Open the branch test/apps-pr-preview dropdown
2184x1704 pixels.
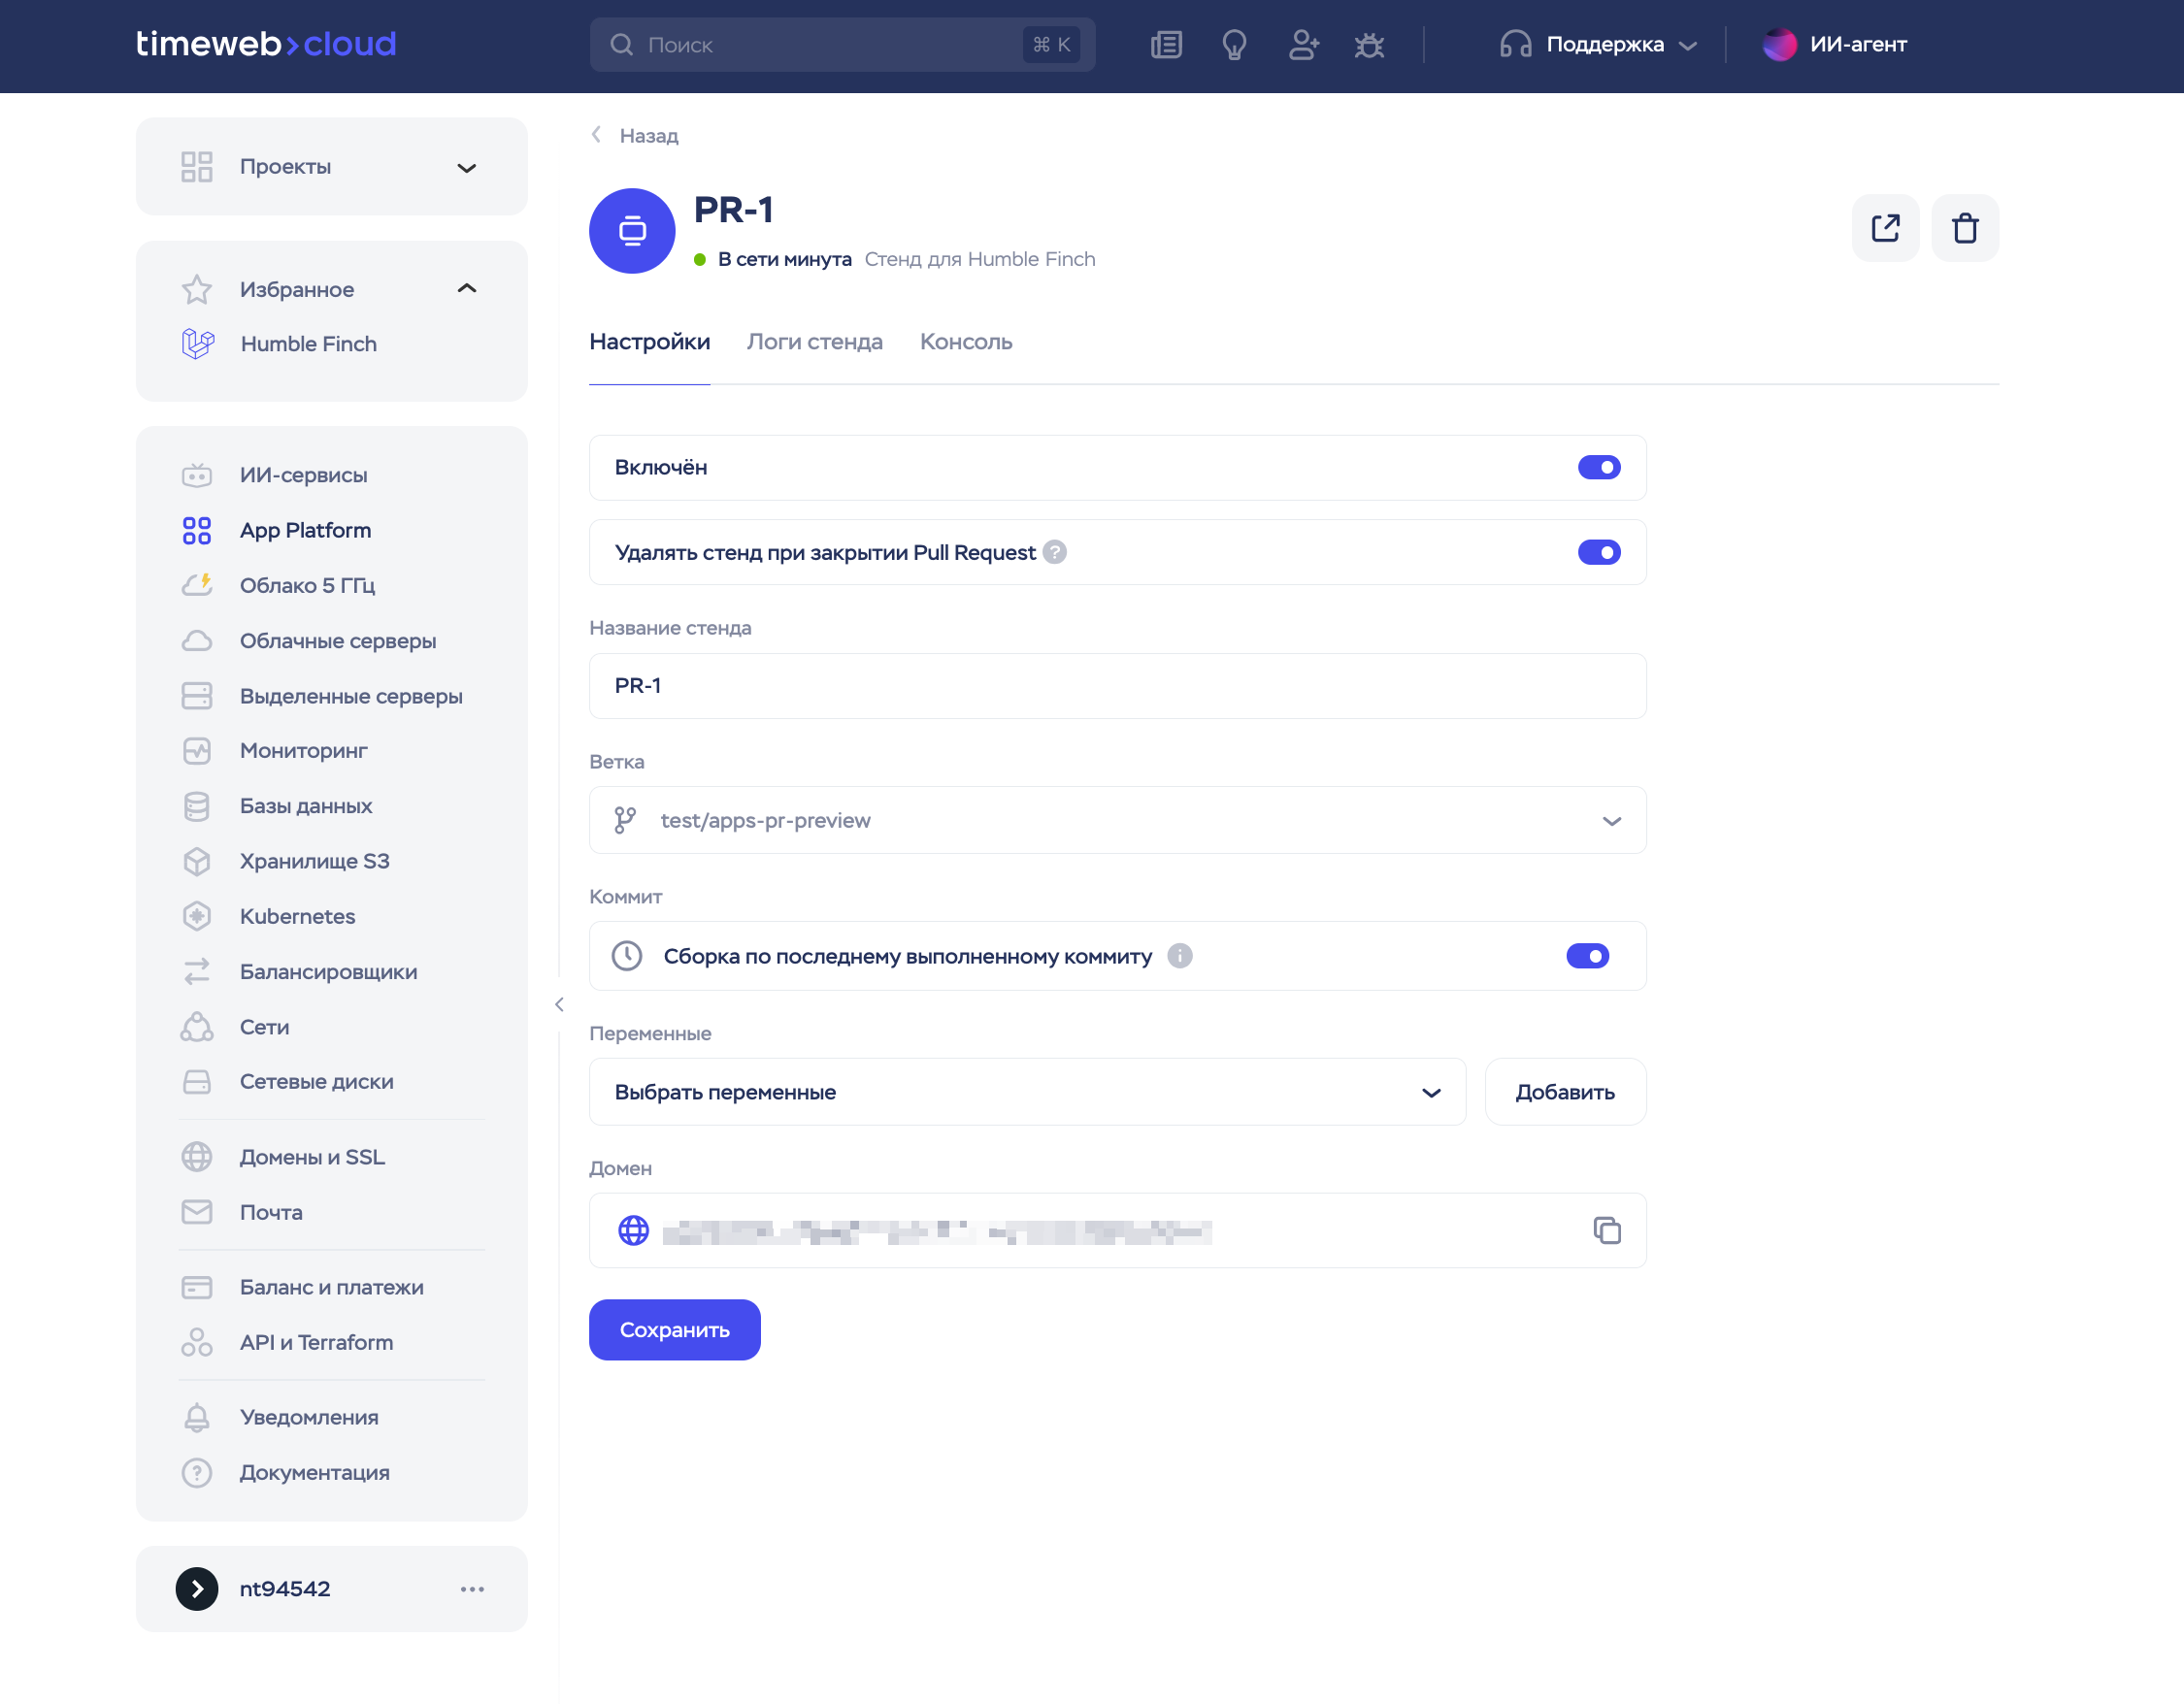[x=1117, y=820]
